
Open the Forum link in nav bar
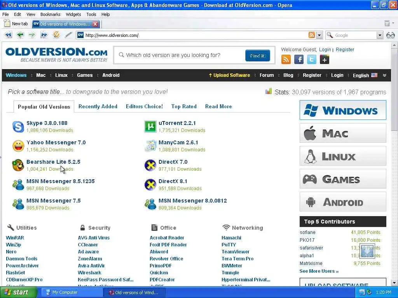coord(267,75)
